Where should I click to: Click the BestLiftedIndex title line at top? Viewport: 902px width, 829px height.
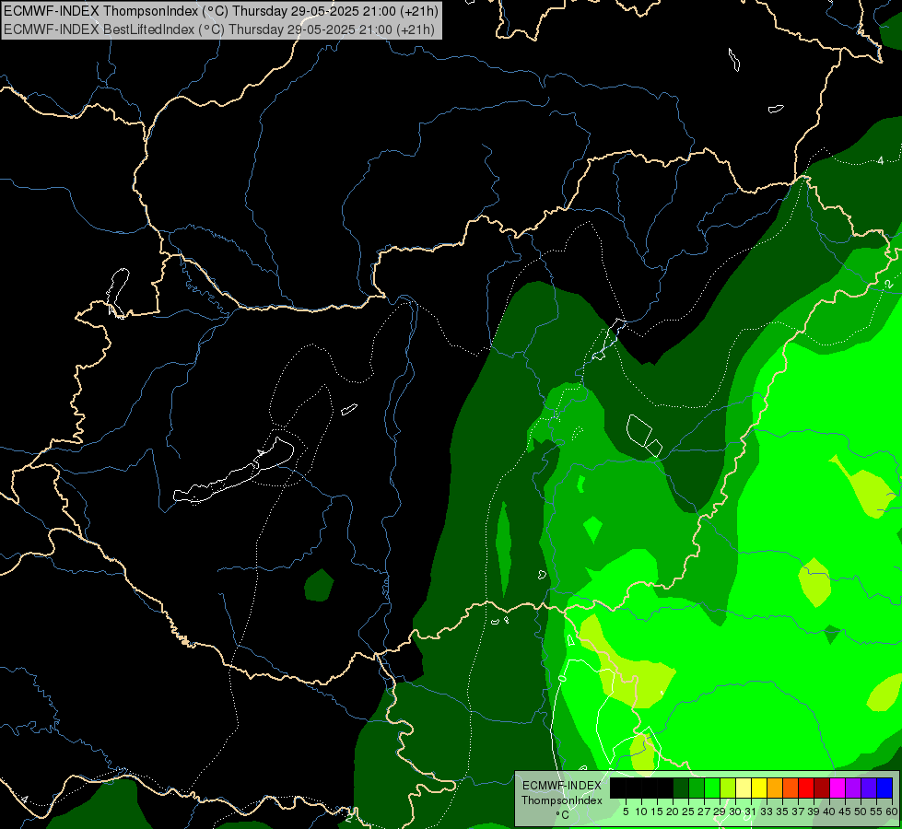click(219, 29)
